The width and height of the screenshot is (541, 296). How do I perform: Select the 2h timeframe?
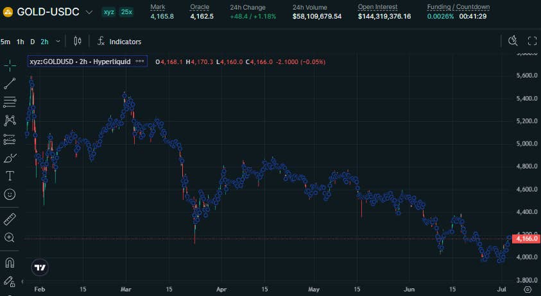[x=44, y=42]
